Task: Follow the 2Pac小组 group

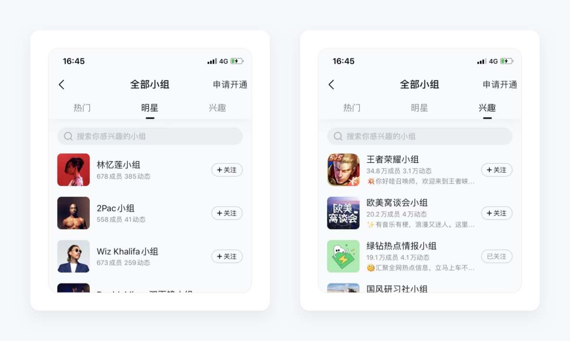Action: click(x=227, y=213)
